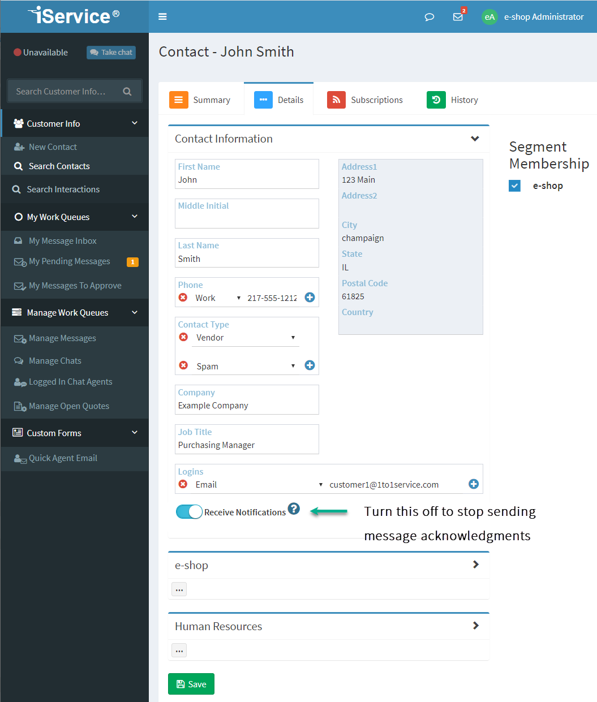Screen dimensions: 597x702
Task: Click the Middle Initial field
Action: click(247, 213)
